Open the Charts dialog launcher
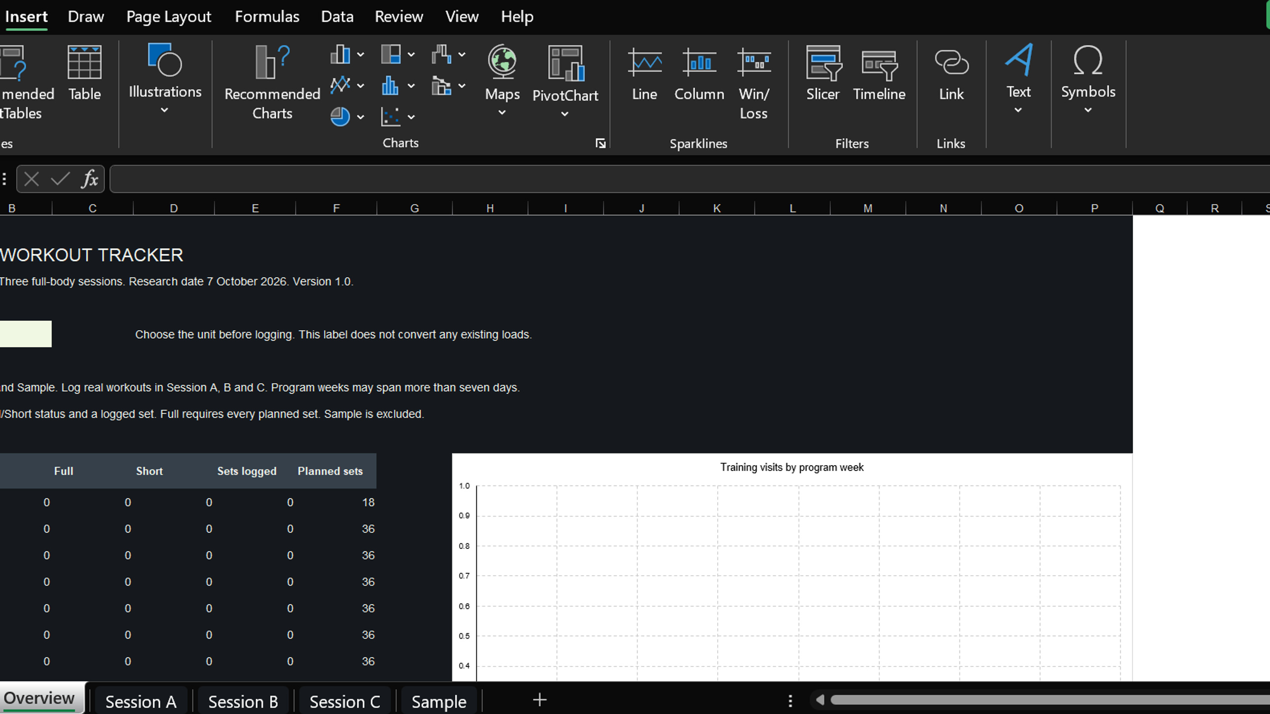 (x=601, y=143)
